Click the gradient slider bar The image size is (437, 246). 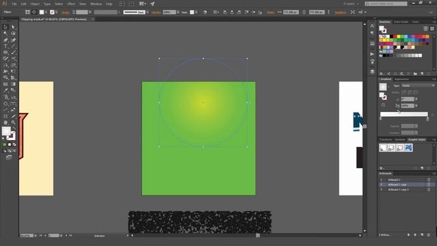tap(404, 114)
